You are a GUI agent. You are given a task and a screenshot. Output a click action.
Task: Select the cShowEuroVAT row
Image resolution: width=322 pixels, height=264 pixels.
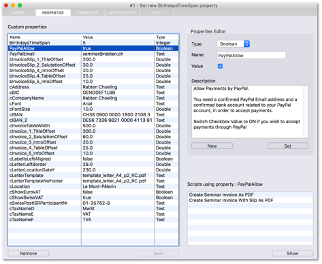pos(93,192)
